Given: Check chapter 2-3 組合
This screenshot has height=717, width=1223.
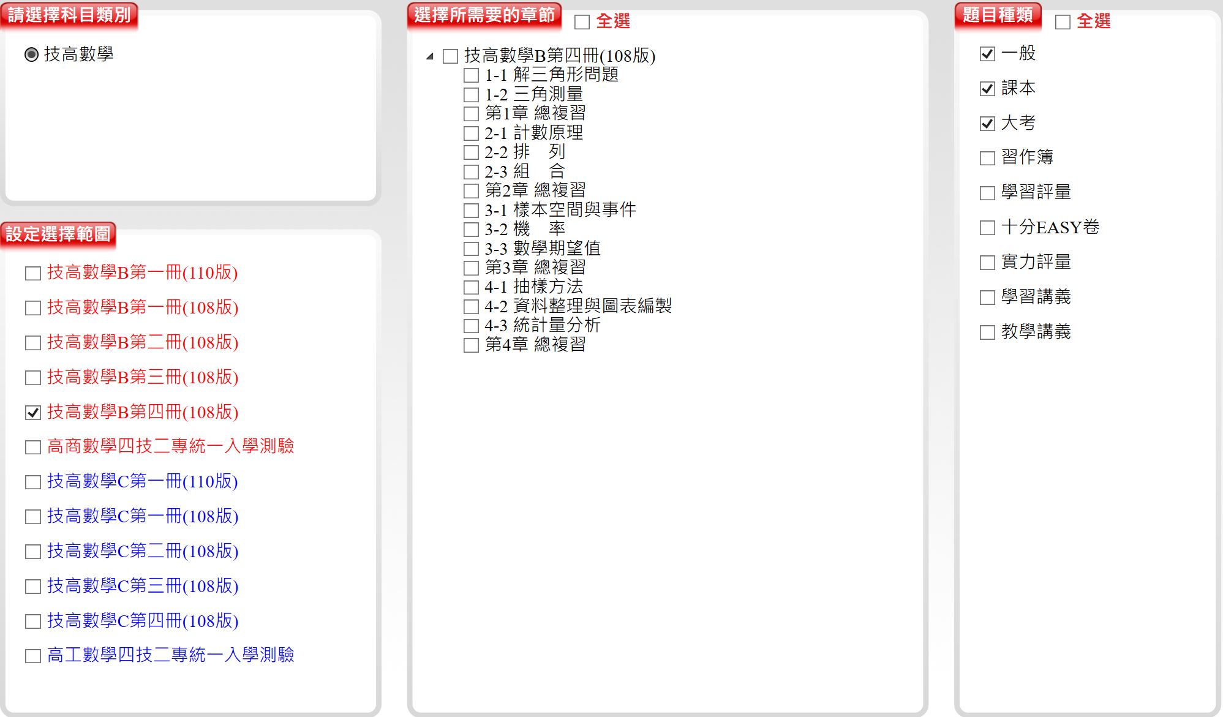Looking at the screenshot, I should (x=471, y=172).
